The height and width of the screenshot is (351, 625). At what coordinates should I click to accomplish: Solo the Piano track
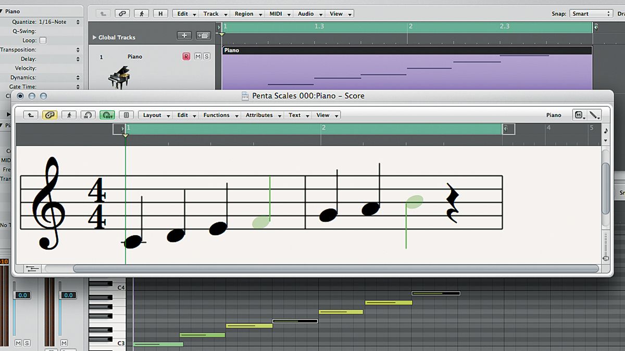[207, 56]
